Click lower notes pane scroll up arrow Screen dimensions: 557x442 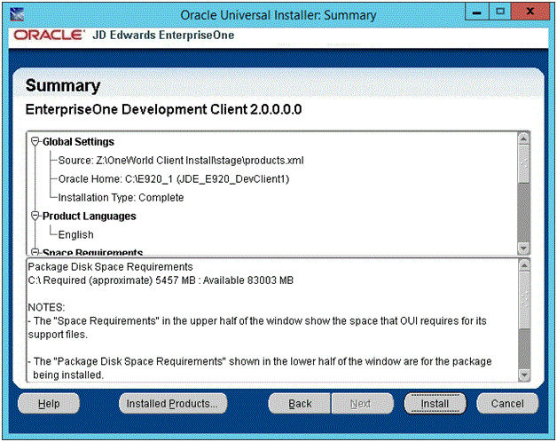pyautogui.click(x=524, y=264)
